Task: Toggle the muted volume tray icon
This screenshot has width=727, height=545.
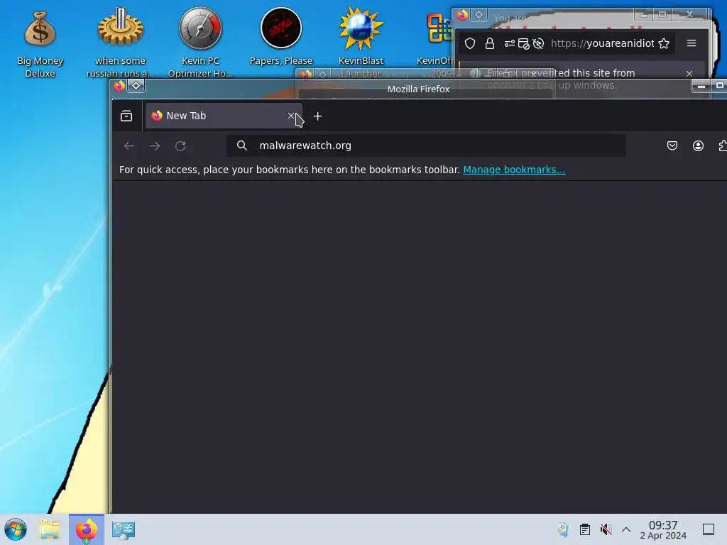Action: coord(606,529)
